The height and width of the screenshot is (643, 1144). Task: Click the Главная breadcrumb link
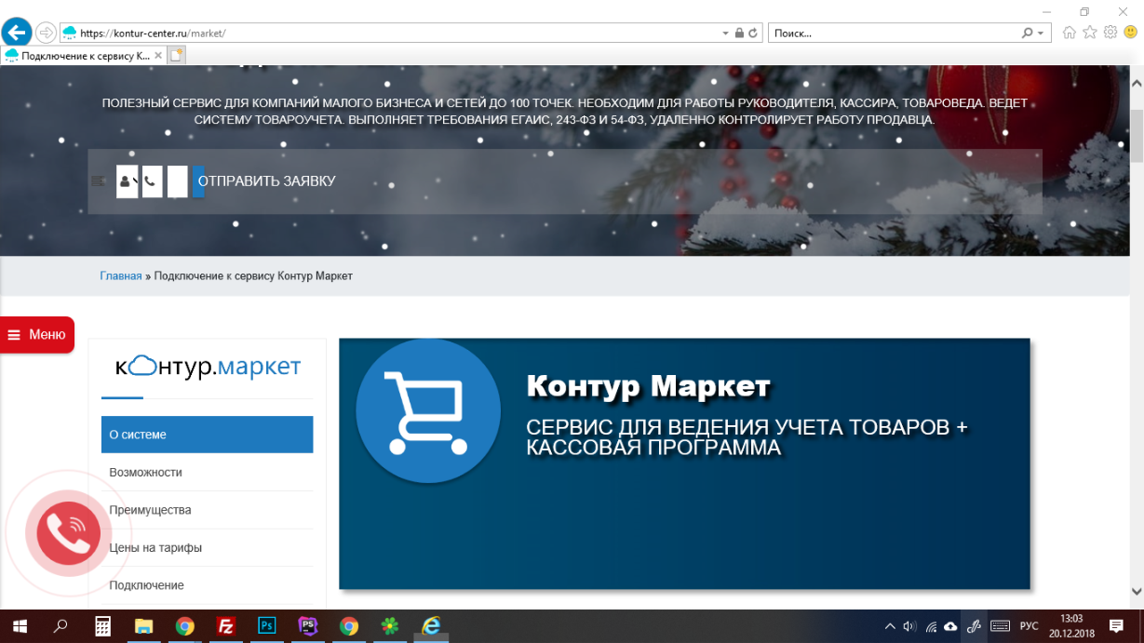[121, 276]
